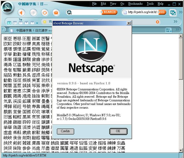The width and height of the screenshot is (184, 158).
Task: Select multibar toolbar number 1
Action: click(x=9, y=23)
